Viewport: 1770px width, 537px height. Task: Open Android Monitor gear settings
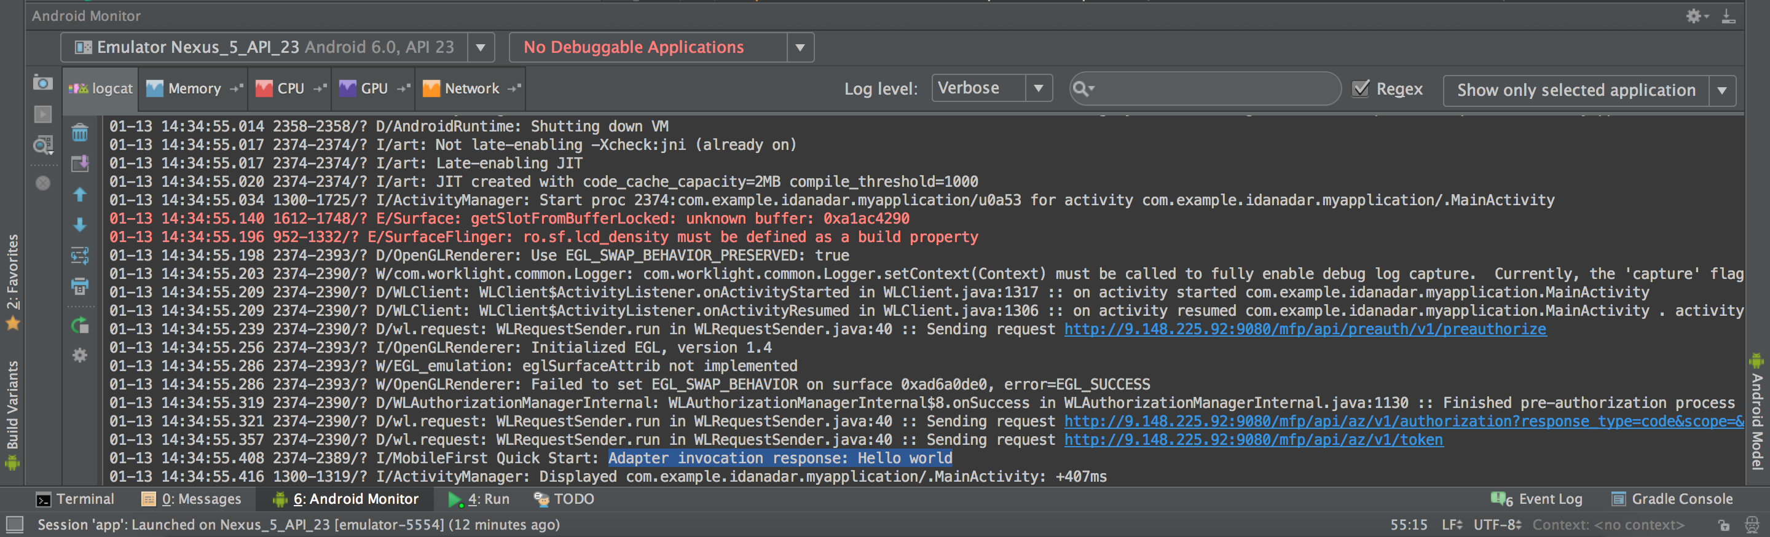point(1695,16)
